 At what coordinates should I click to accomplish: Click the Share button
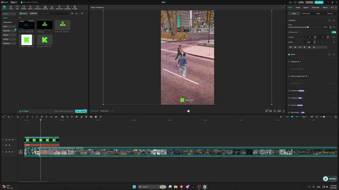tap(310, 2)
